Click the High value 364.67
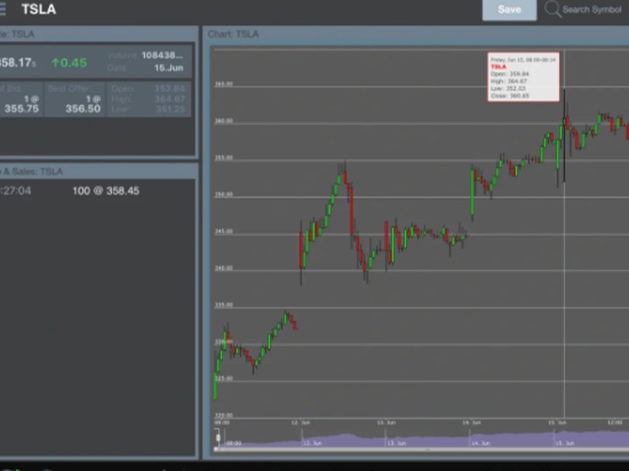This screenshot has width=629, height=471. (x=169, y=99)
